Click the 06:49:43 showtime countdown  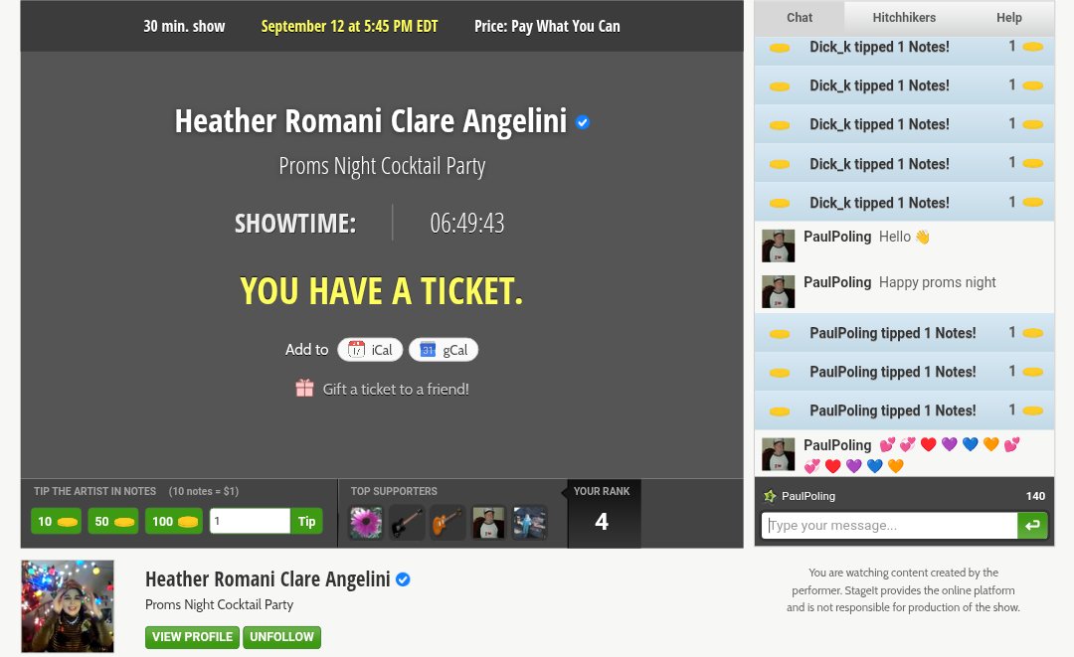tap(467, 223)
